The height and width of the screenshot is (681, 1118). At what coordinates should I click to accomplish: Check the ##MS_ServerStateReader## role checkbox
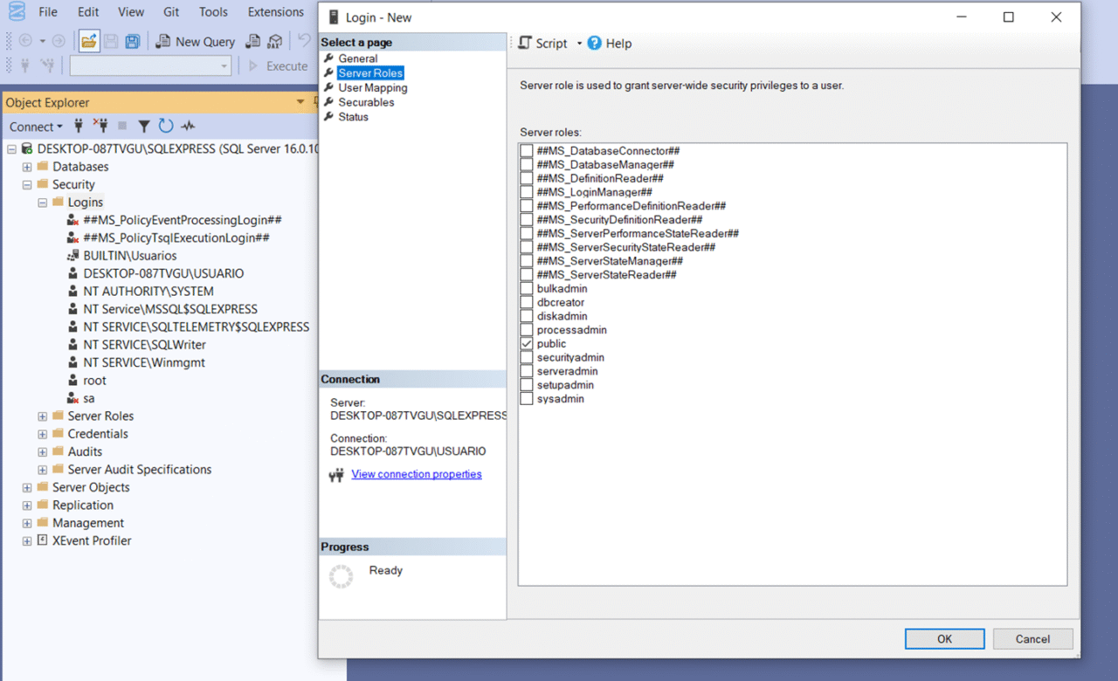pos(527,275)
